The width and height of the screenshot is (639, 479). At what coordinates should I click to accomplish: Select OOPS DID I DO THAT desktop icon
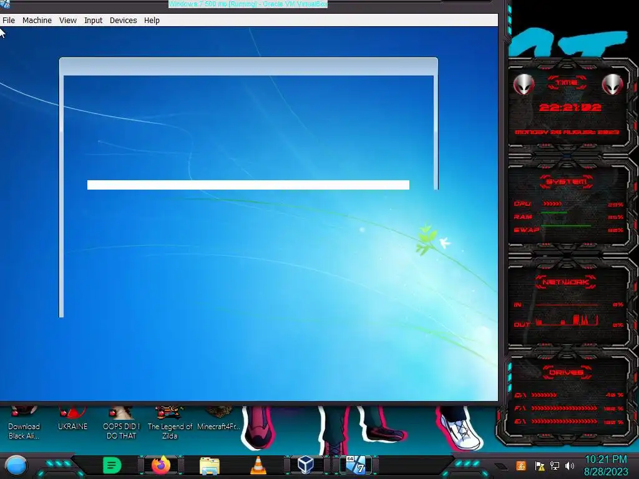121,423
